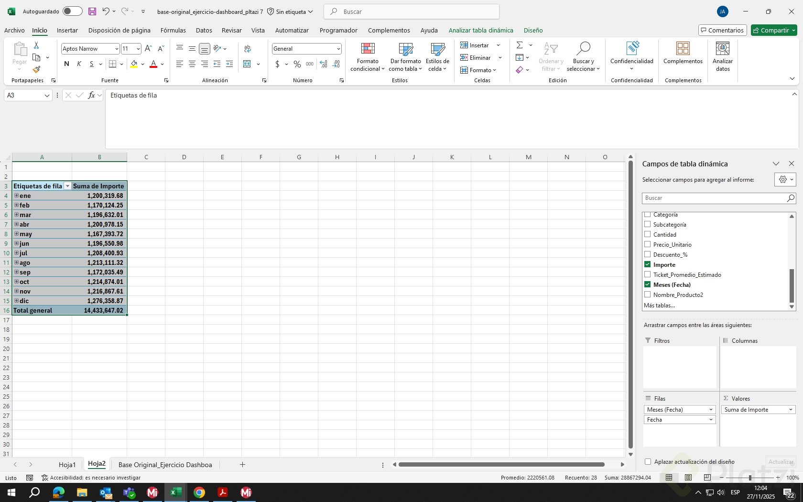The height and width of the screenshot is (502, 803).
Task: Select the Cut scissors icon
Action: tap(36, 45)
